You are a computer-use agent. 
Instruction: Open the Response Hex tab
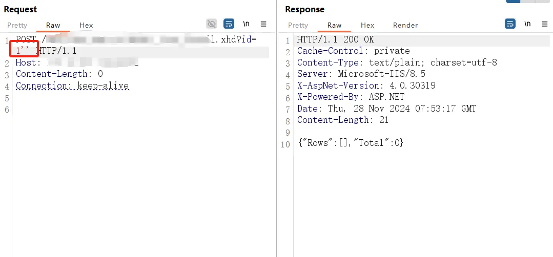point(367,26)
